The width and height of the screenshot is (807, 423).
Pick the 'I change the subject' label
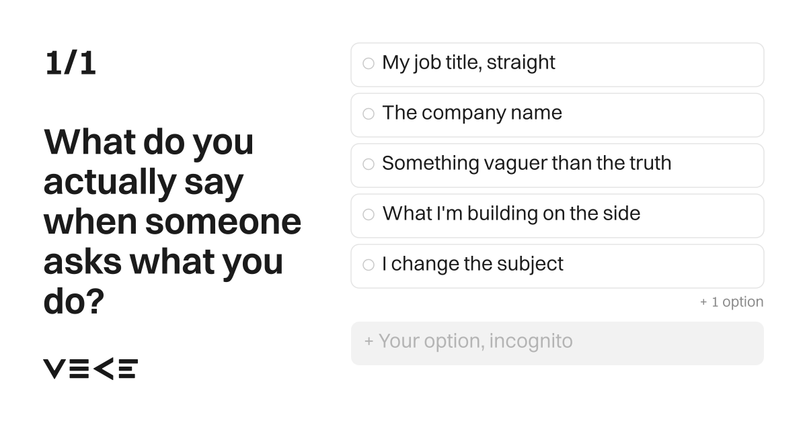[473, 264]
